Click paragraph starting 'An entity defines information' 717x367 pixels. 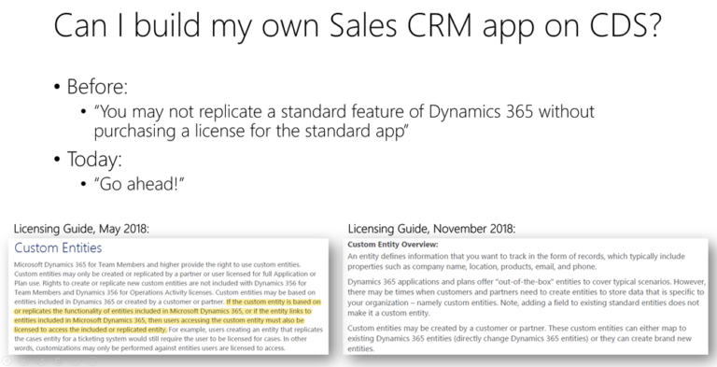[516, 261]
